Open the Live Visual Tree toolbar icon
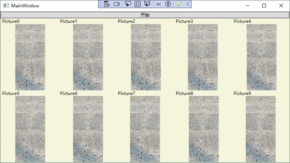 [107, 4]
